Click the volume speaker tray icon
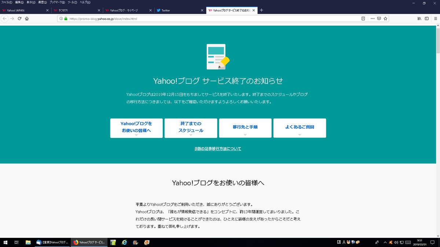Screen dimensions: 440x247 (x=396, y=242)
